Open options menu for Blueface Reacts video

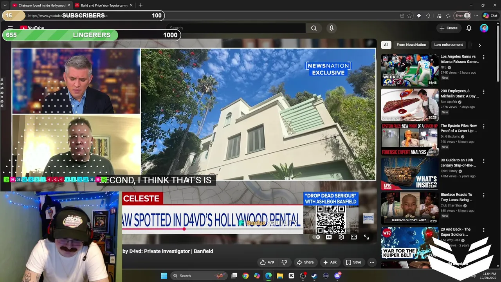pyautogui.click(x=484, y=195)
